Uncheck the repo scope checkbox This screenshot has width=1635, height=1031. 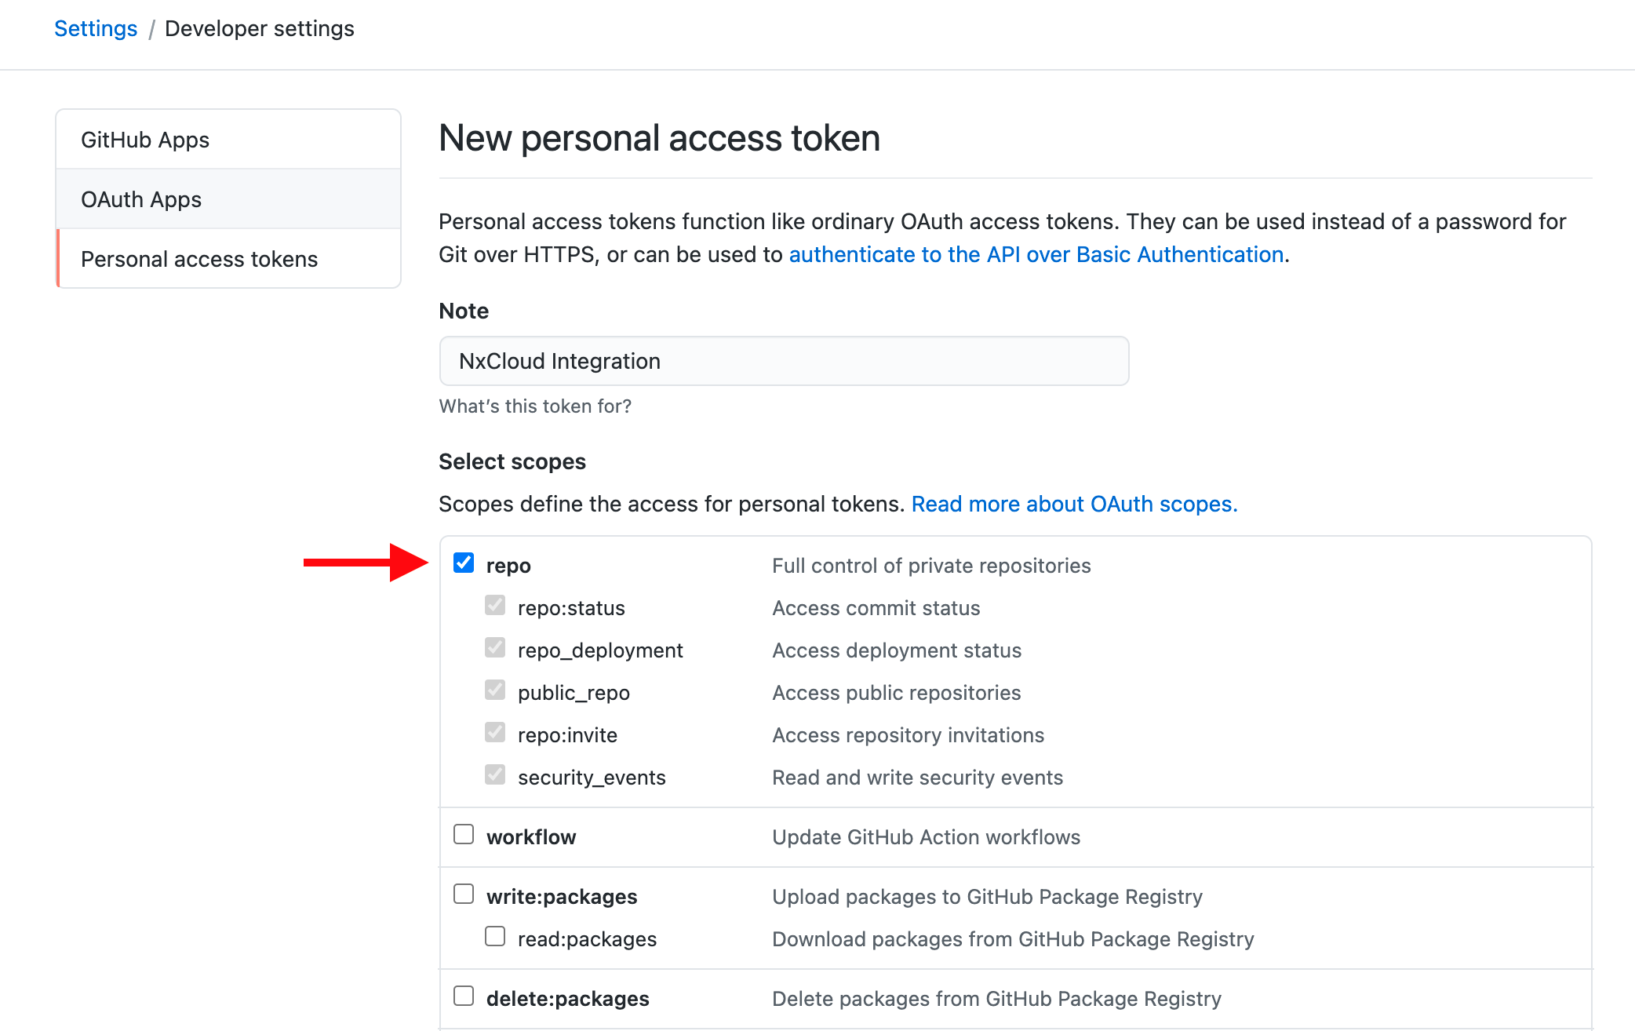(464, 563)
